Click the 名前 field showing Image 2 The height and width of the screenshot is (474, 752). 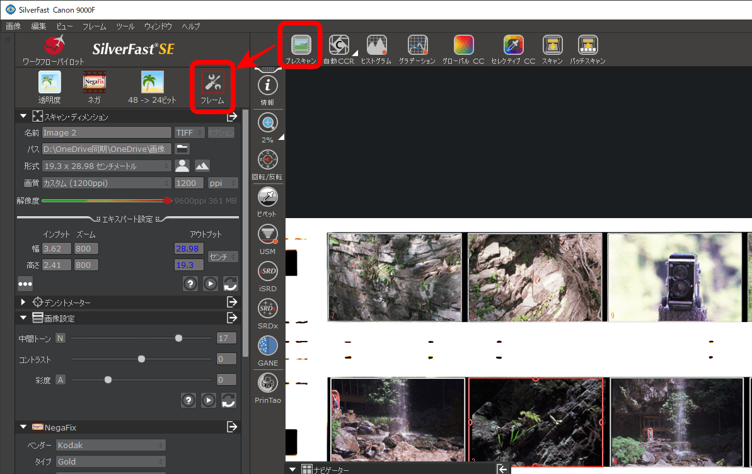click(x=107, y=132)
